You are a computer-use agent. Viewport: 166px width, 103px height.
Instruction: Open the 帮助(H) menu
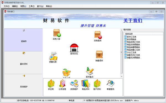tap(49, 6)
